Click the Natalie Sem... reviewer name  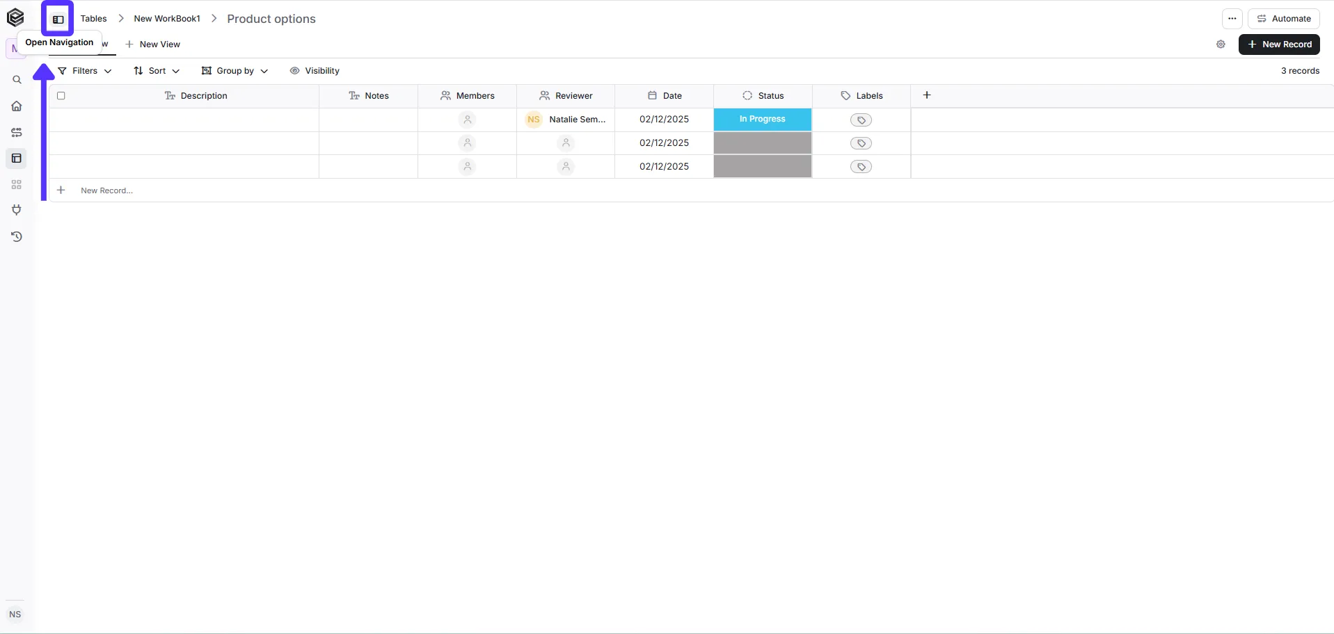[x=578, y=120]
